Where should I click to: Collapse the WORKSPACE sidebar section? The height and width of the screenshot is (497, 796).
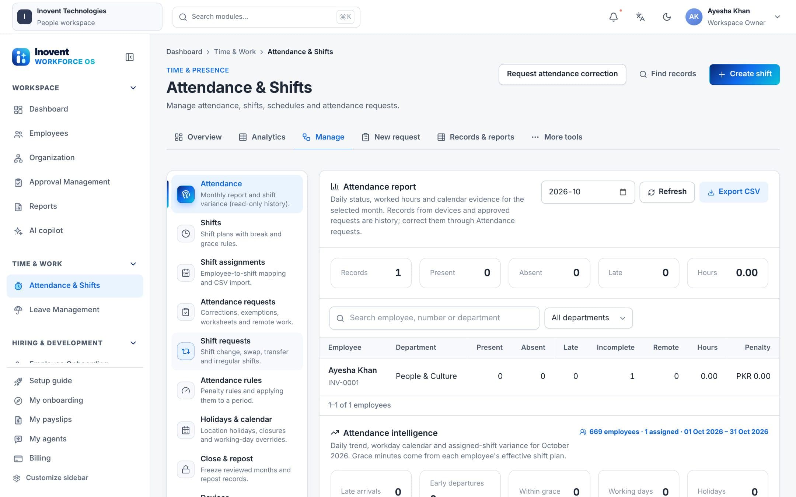[x=133, y=88]
